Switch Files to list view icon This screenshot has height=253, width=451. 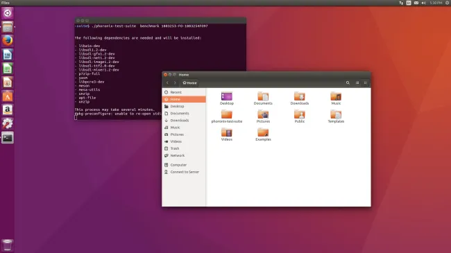(x=357, y=82)
